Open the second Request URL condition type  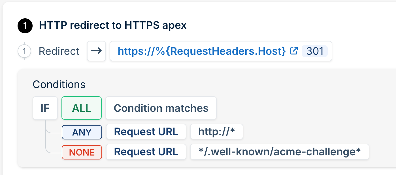coord(146,152)
